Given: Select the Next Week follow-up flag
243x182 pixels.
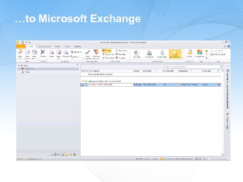Looking at the screenshot, I should [122, 51].
